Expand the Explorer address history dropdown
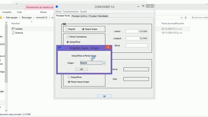The width and height of the screenshot is (208, 117). click(181, 18)
